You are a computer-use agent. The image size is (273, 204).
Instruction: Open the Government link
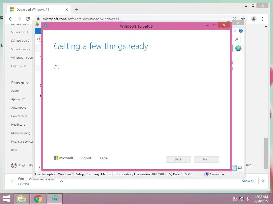19,116
